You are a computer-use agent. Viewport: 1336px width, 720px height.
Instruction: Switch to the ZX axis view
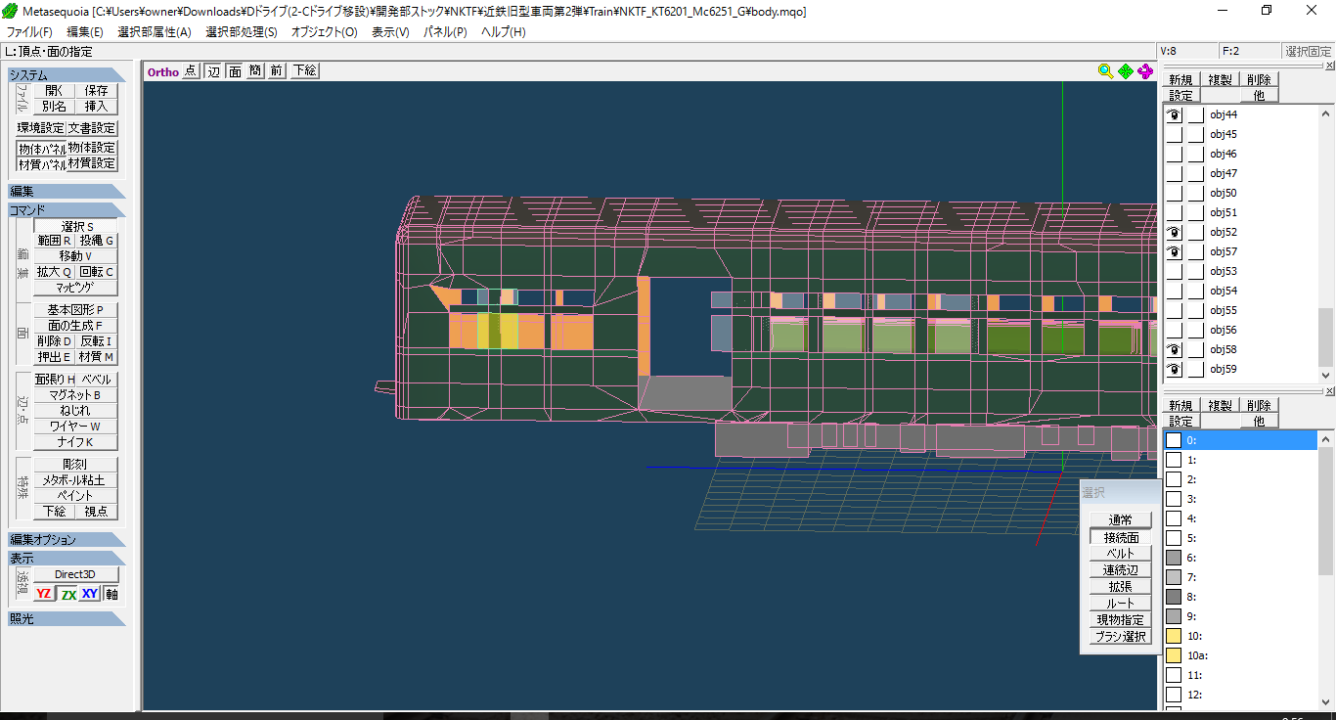(x=67, y=594)
